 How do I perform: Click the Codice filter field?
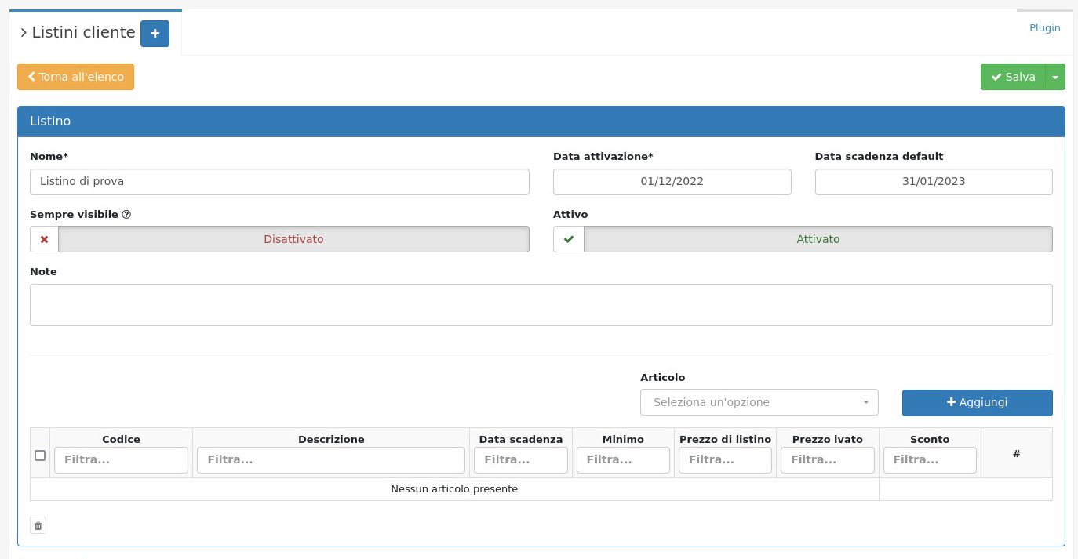pyautogui.click(x=121, y=460)
